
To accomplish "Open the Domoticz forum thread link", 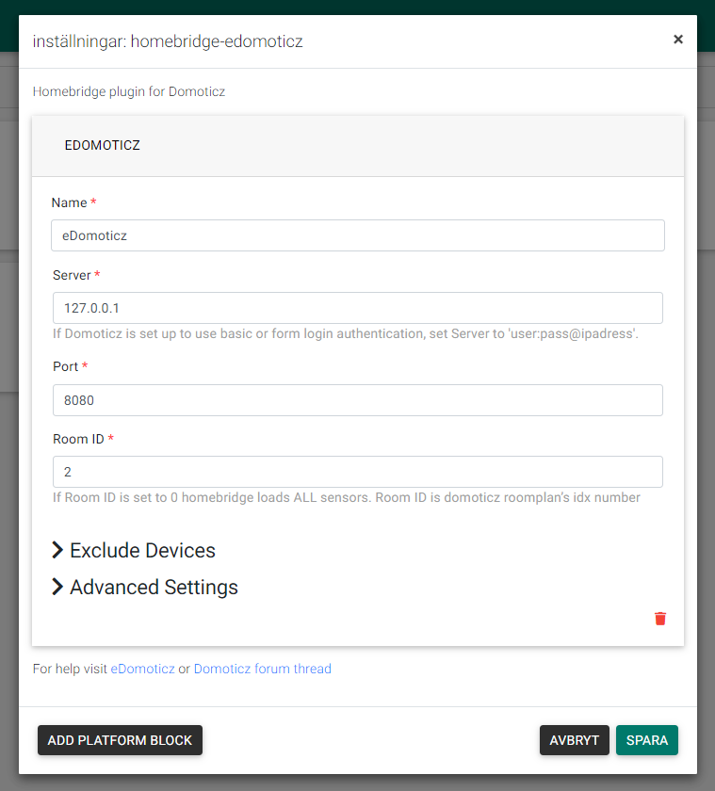I will coord(263,669).
